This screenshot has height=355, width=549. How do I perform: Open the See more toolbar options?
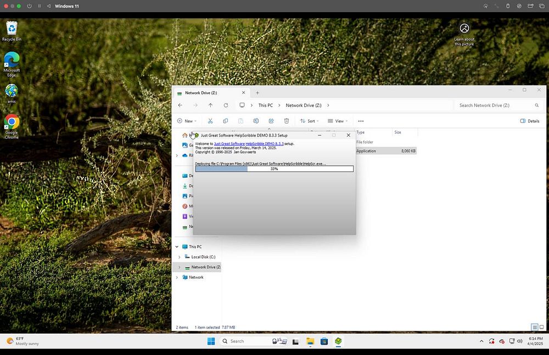point(361,121)
